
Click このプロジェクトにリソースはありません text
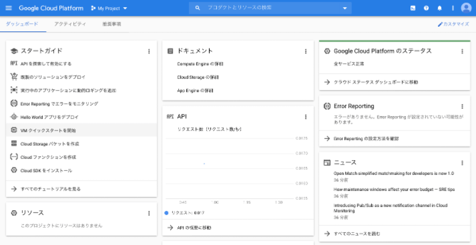(x=61, y=226)
